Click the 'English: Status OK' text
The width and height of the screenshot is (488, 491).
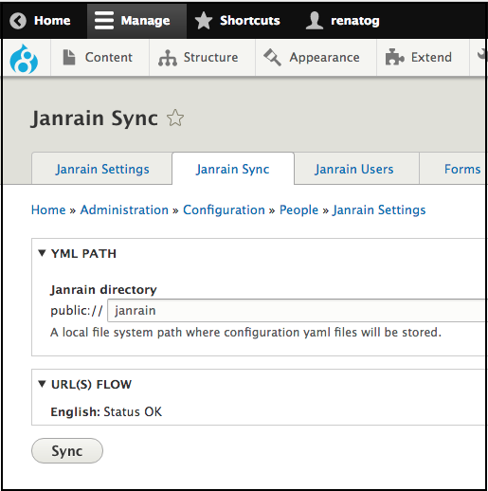pyautogui.click(x=106, y=412)
